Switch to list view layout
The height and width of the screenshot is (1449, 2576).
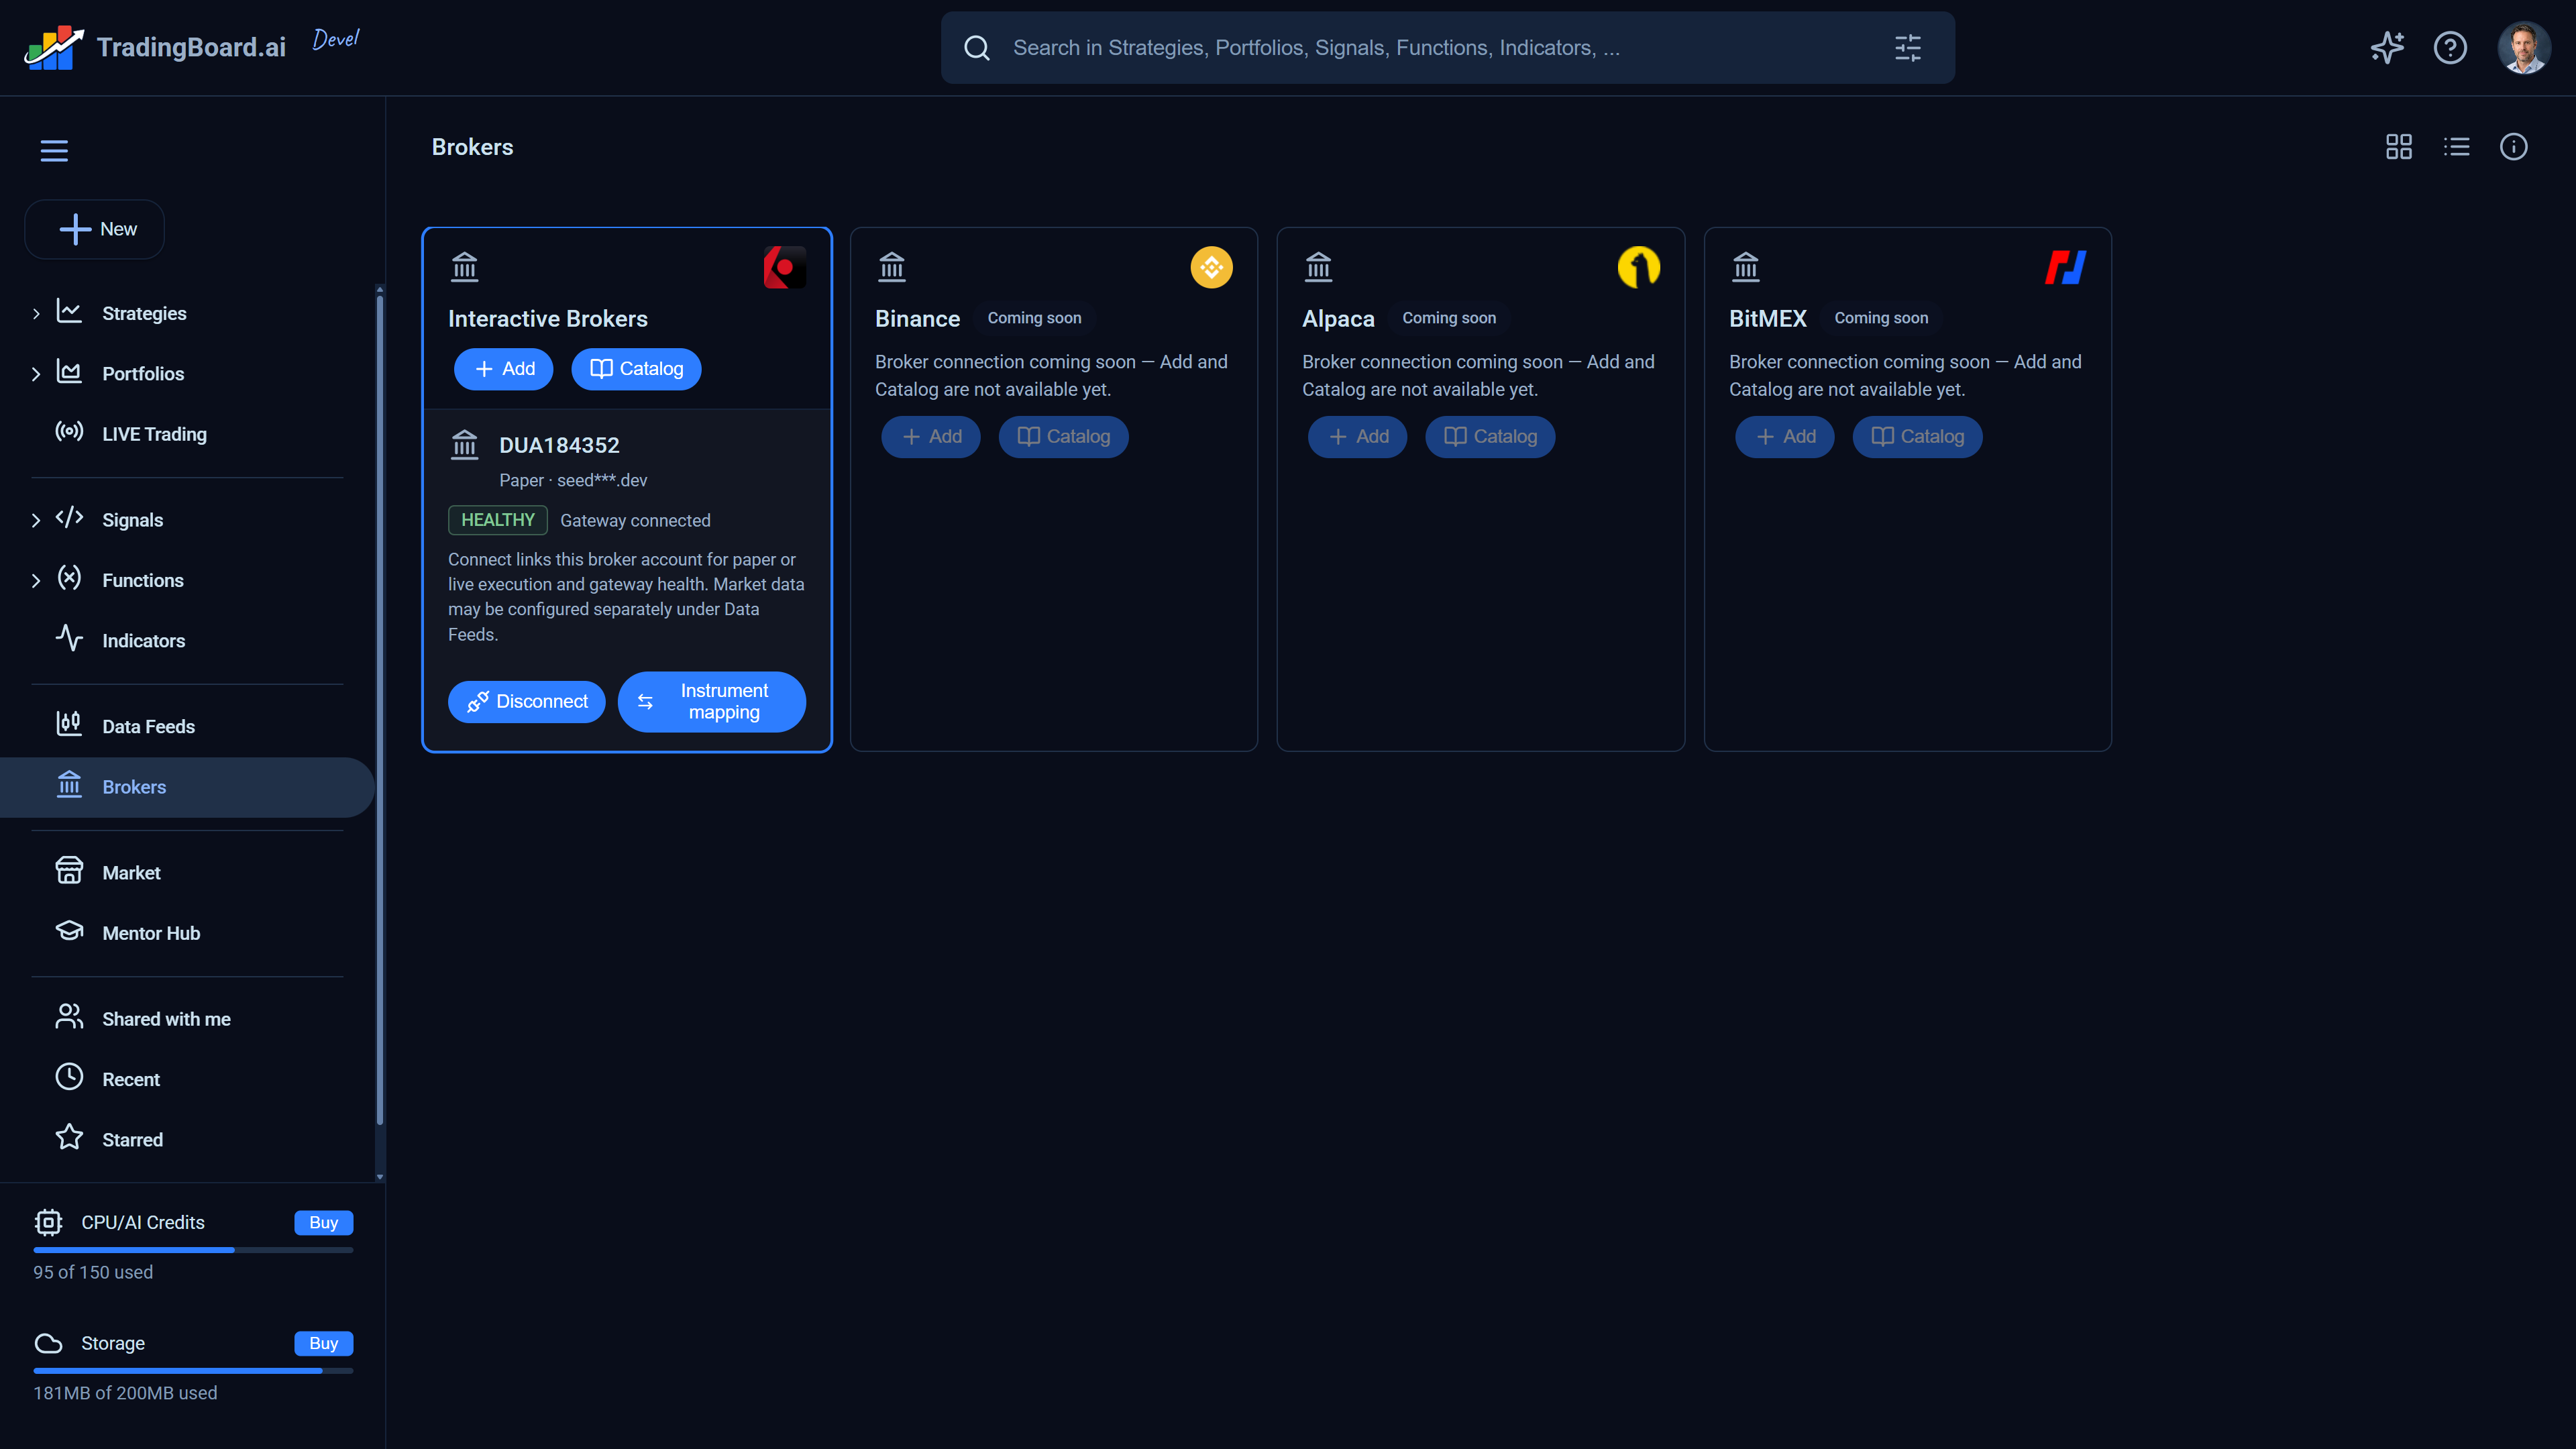click(2456, 147)
